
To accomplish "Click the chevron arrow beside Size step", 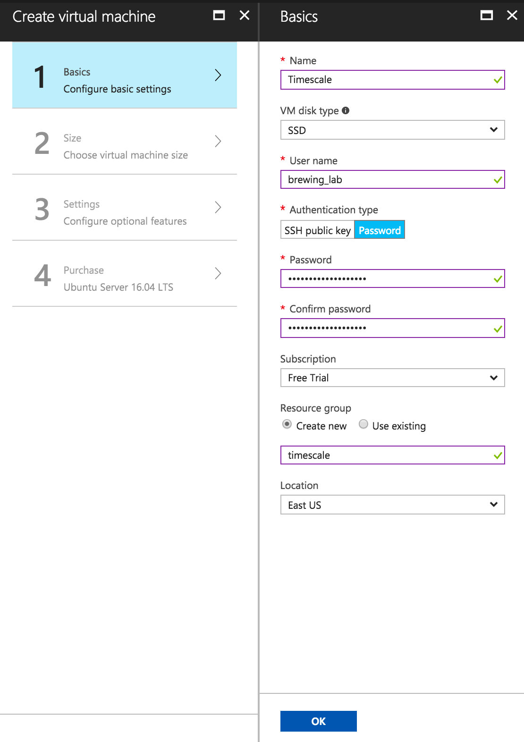I will pyautogui.click(x=218, y=141).
